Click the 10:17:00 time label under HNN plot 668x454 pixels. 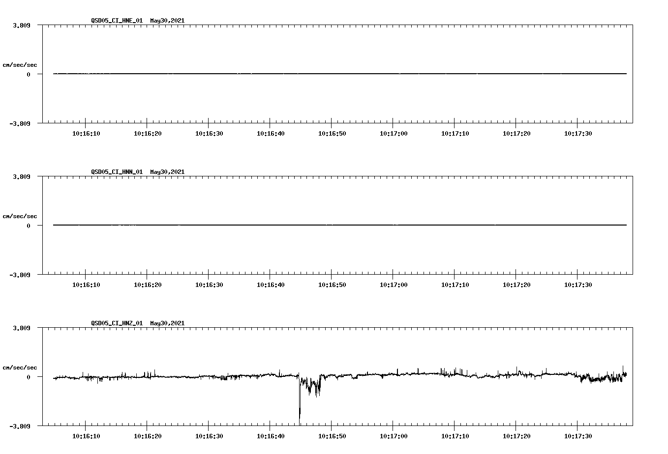pos(394,285)
